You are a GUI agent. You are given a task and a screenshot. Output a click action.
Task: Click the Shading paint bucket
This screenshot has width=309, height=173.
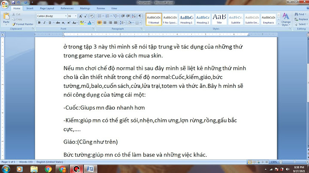point(130,23)
